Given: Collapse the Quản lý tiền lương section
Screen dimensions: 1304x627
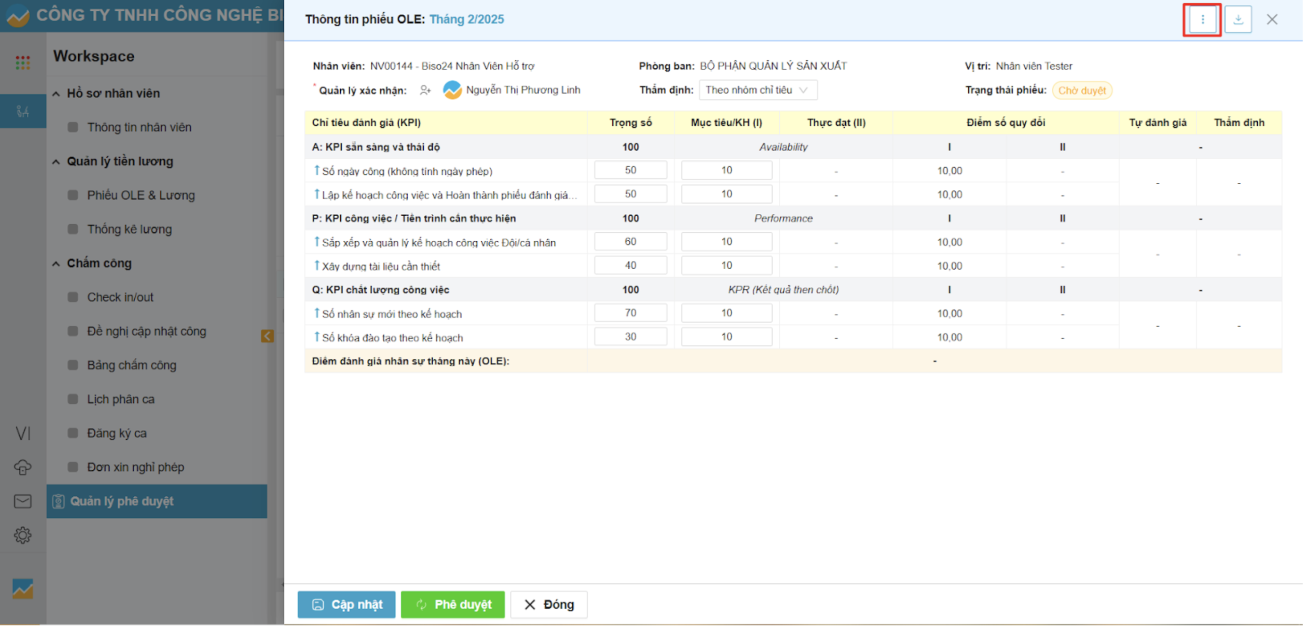Looking at the screenshot, I should [x=56, y=162].
